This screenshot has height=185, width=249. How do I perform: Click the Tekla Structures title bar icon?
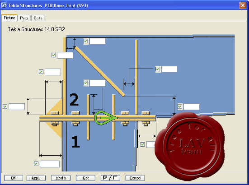pos(4,5)
